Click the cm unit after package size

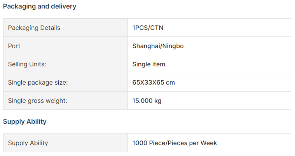pos(170,83)
